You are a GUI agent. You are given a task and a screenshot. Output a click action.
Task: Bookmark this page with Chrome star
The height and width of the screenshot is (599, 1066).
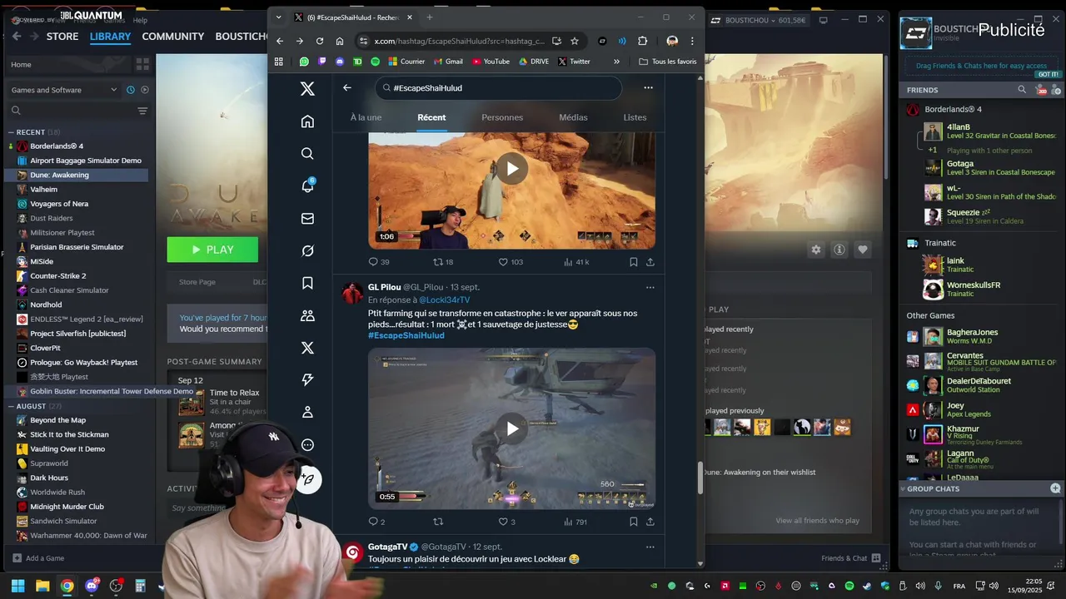click(575, 41)
